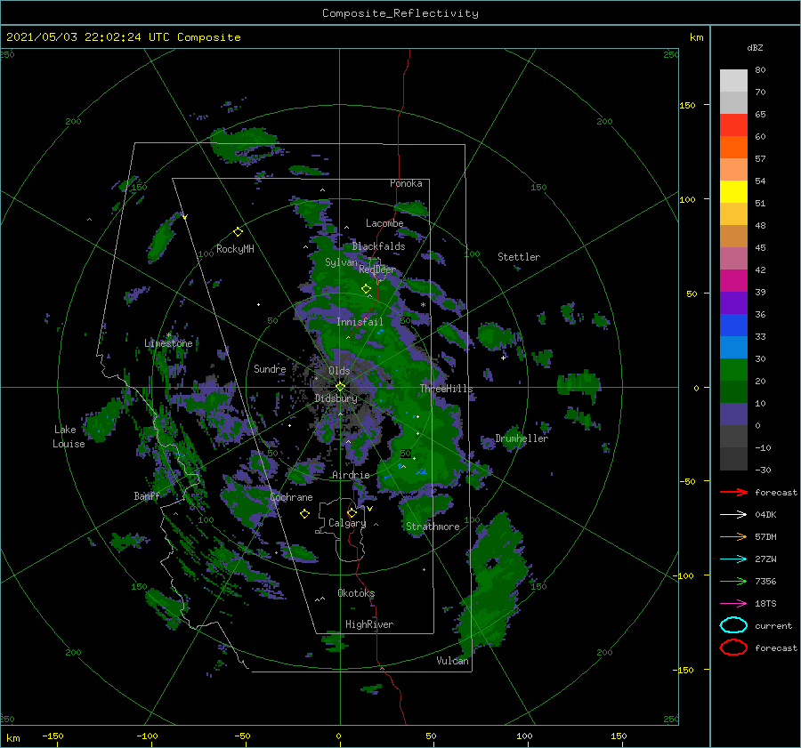The image size is (801, 748).
Task: Click the Blackfalds label
Action: 378,246
